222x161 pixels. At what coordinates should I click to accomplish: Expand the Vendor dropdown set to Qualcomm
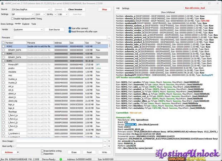point(42,29)
